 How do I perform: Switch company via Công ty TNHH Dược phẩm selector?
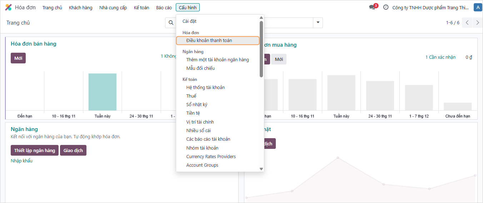tap(430, 7)
